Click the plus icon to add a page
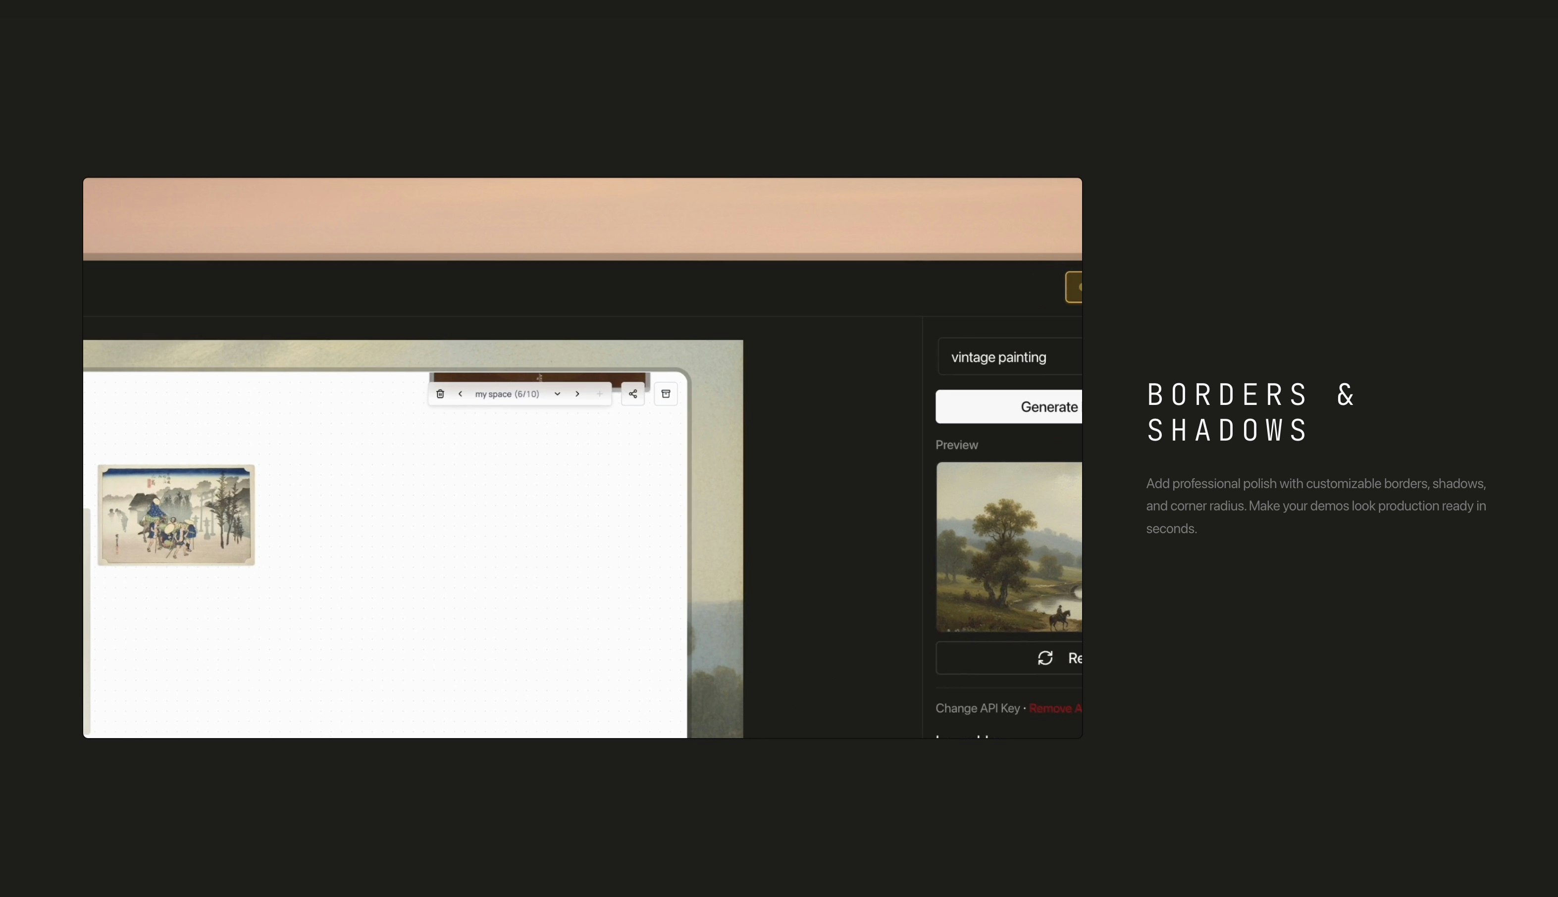 pos(601,394)
